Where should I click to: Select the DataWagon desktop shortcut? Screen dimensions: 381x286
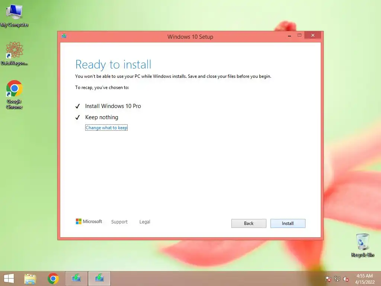pos(15,54)
